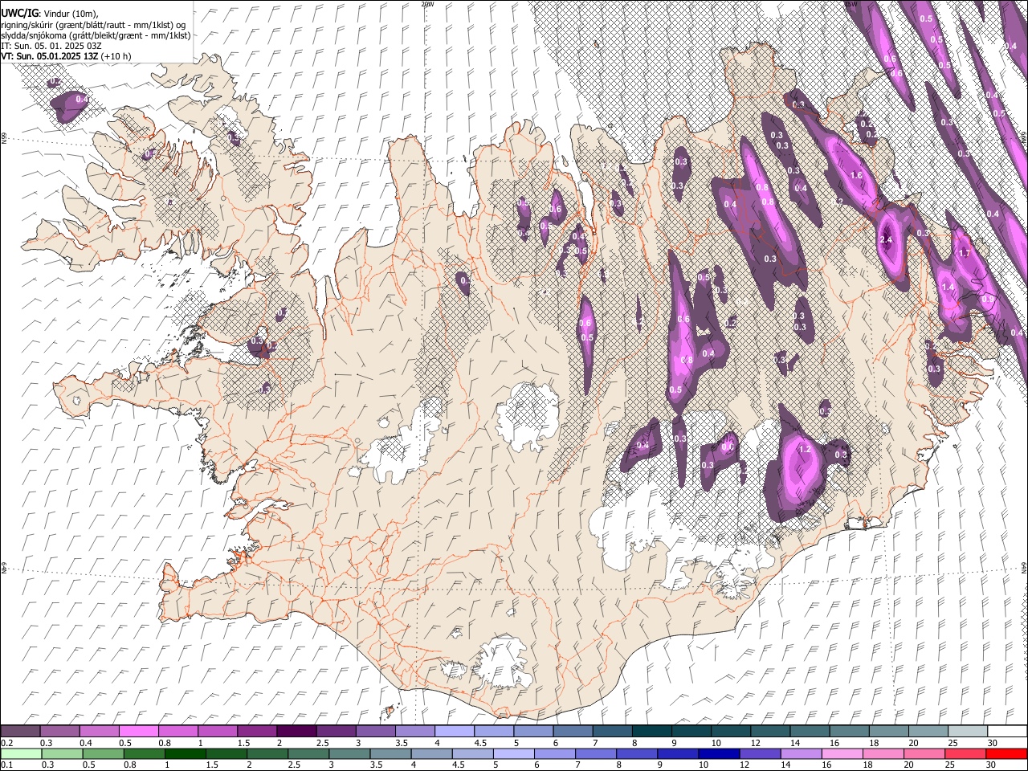Select the white 30 swatch in top legend row

1007,731
